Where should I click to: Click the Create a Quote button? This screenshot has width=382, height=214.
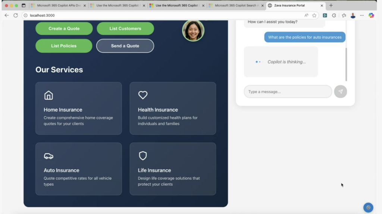tap(64, 28)
